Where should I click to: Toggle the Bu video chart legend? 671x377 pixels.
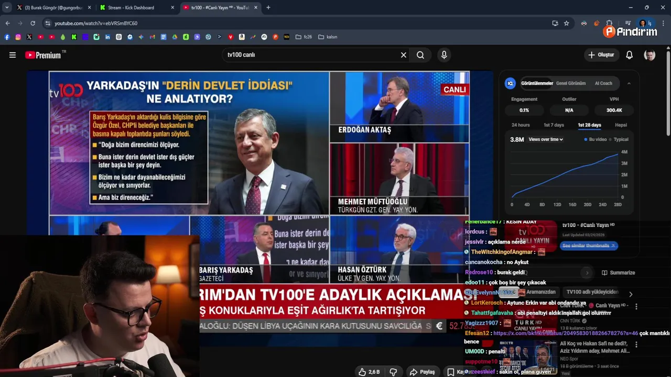(x=595, y=139)
